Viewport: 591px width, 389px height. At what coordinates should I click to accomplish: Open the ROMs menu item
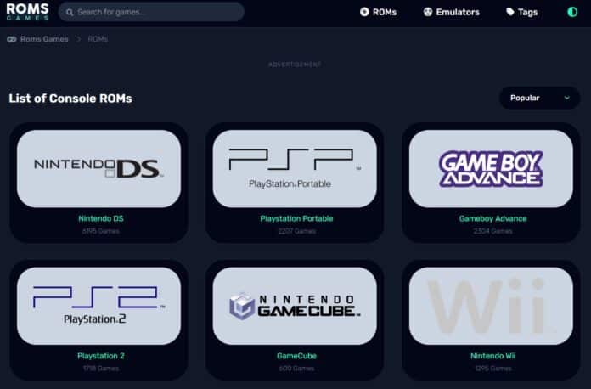[x=378, y=12]
